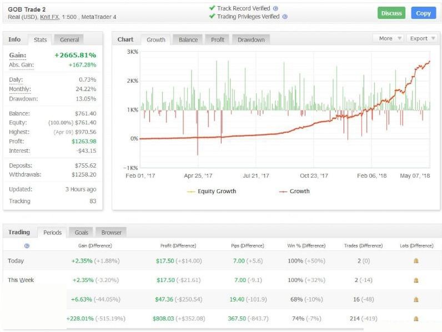Open the Knit FX broker link

[50, 17]
